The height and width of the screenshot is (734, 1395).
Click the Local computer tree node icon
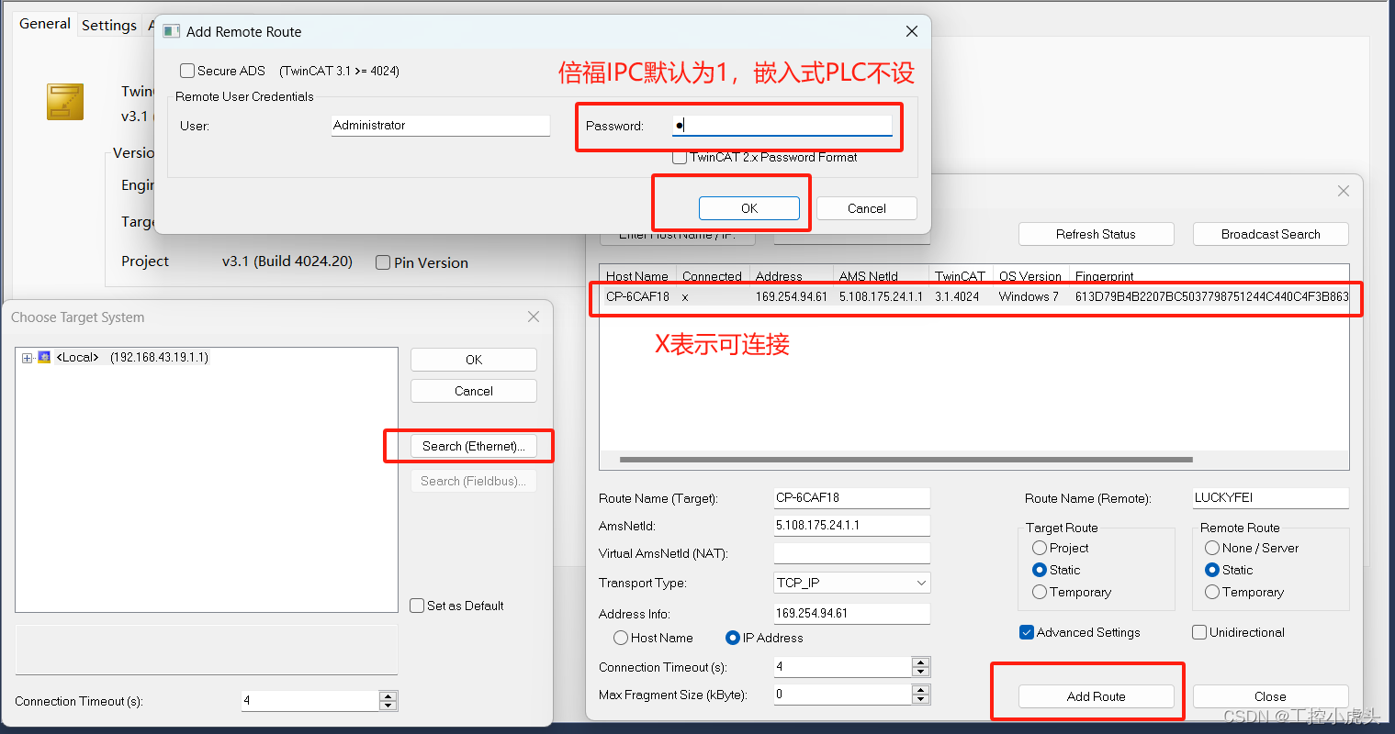[x=44, y=357]
